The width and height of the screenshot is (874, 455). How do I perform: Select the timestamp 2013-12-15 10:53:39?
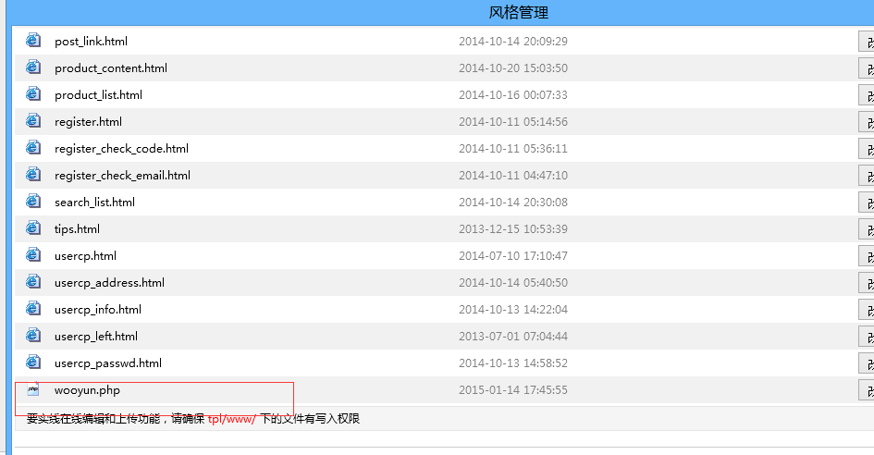pyautogui.click(x=513, y=228)
